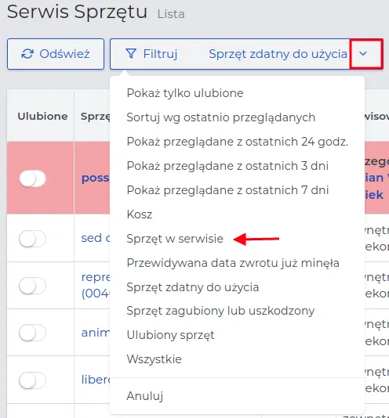
Task: Select 'Przewidywana data zwrotu już minęła'
Action: coord(233,263)
